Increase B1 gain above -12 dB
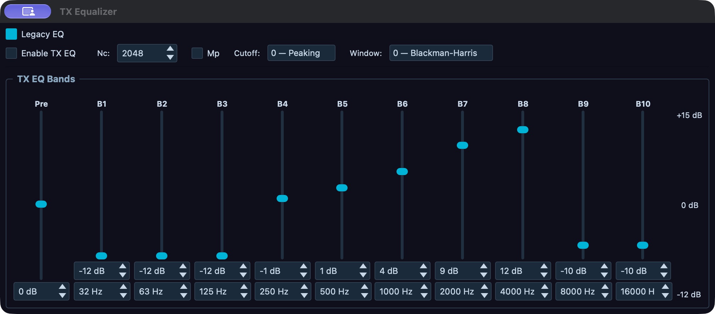715x314 pixels. 123,267
